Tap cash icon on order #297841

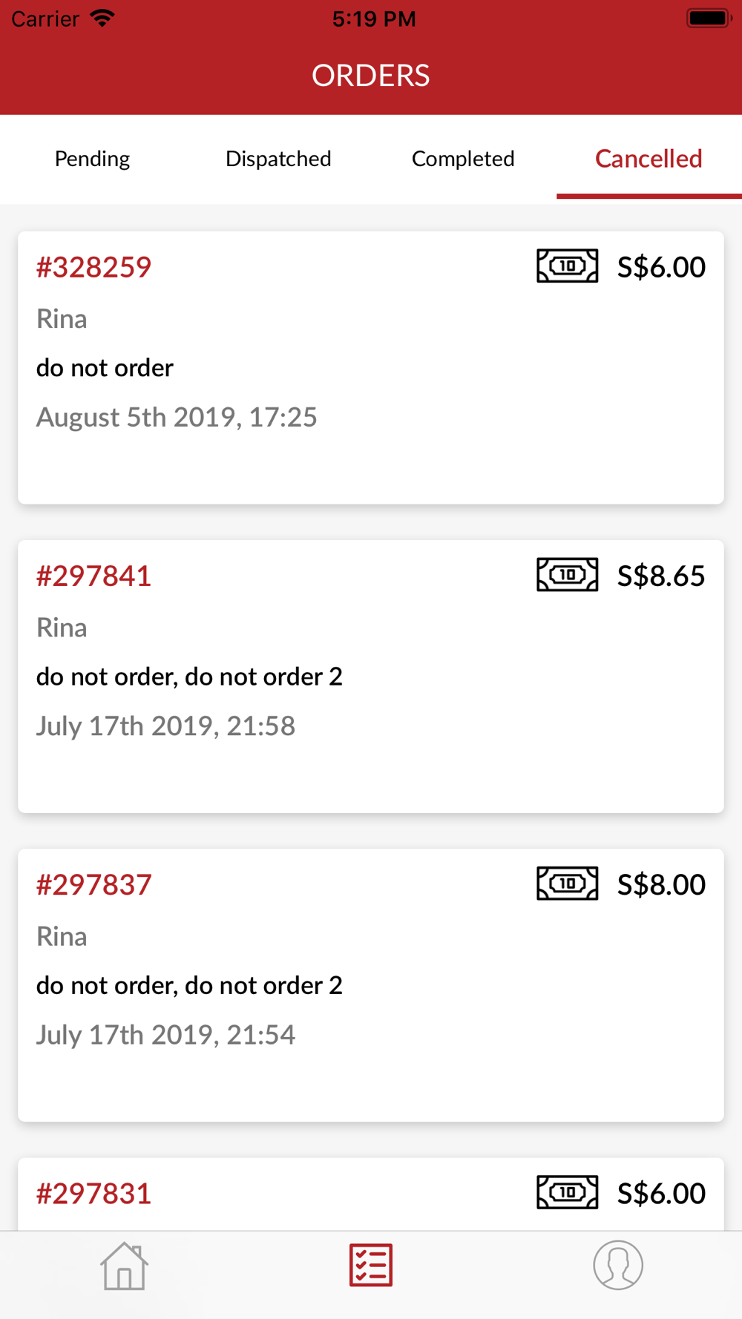pyautogui.click(x=568, y=575)
